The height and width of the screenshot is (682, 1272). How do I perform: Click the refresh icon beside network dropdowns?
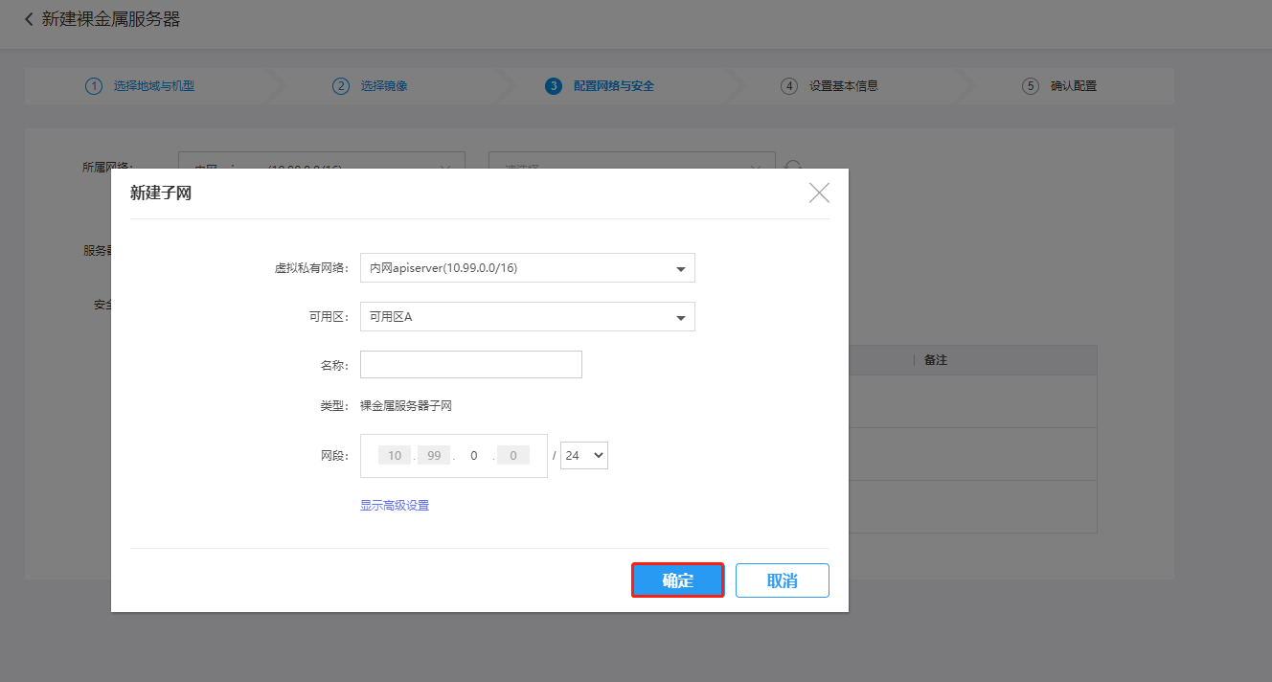tap(792, 167)
